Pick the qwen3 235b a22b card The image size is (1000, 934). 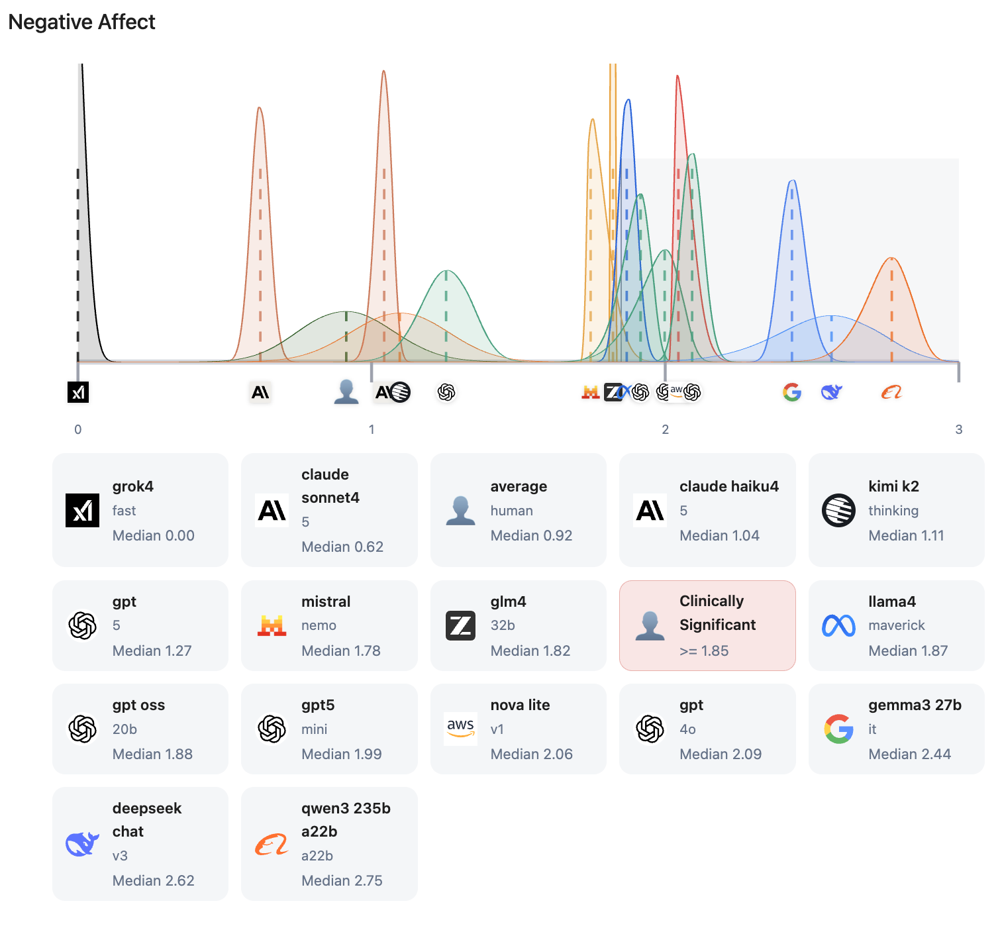(329, 844)
